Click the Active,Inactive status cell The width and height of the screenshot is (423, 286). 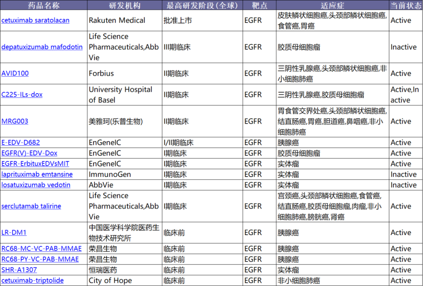point(406,95)
